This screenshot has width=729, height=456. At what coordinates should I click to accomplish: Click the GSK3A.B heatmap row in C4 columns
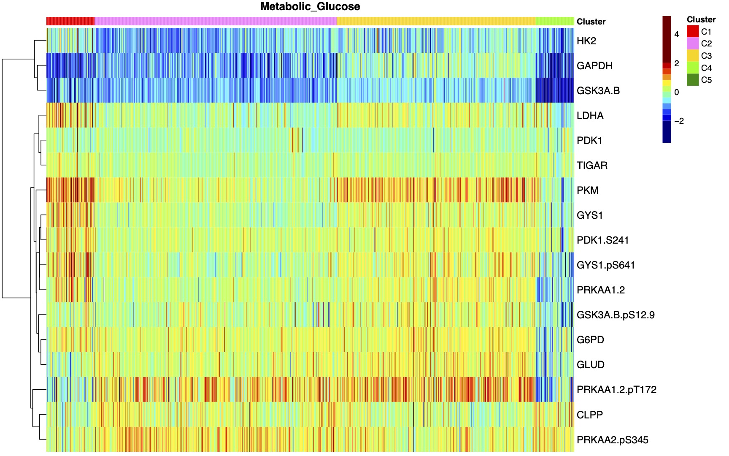[x=555, y=90]
